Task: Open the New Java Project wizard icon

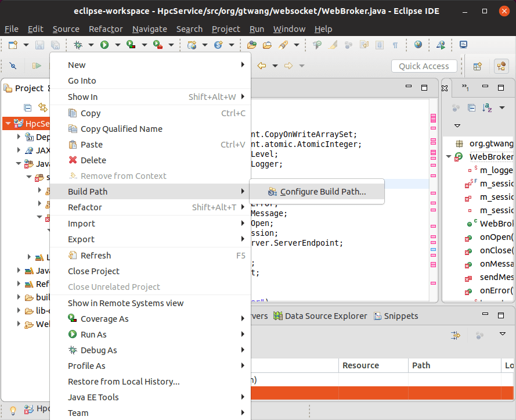Action: (13, 45)
